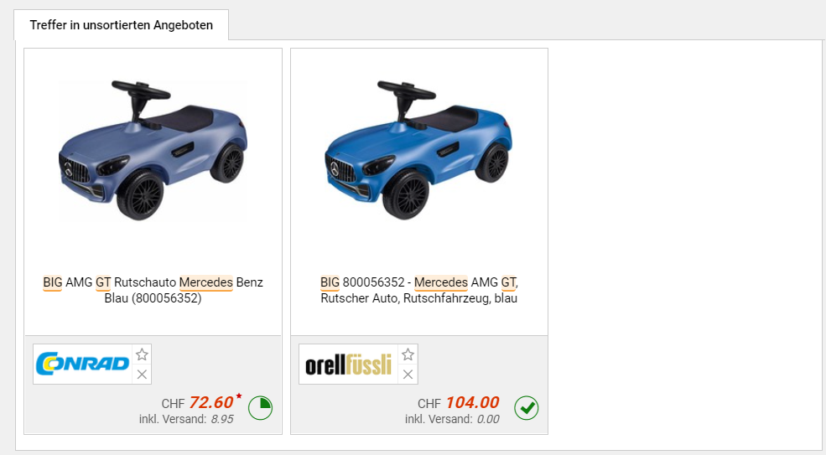This screenshot has width=826, height=455.
Task: Click the green pie availability icon
Action: 260,408
